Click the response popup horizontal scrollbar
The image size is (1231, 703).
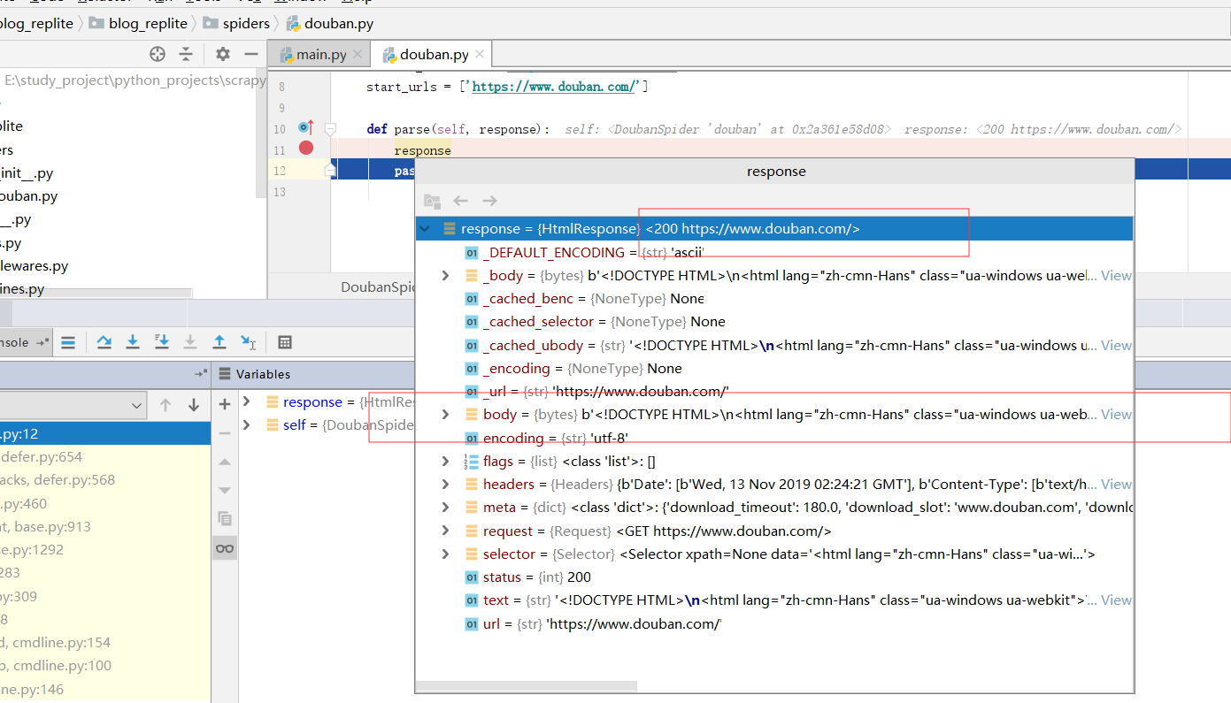point(526,686)
